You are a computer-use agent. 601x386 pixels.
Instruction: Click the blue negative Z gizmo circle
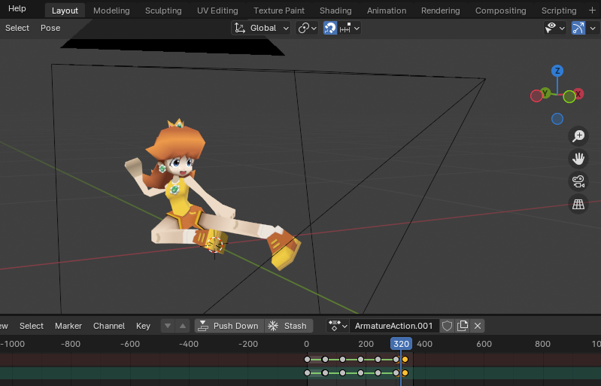click(557, 119)
